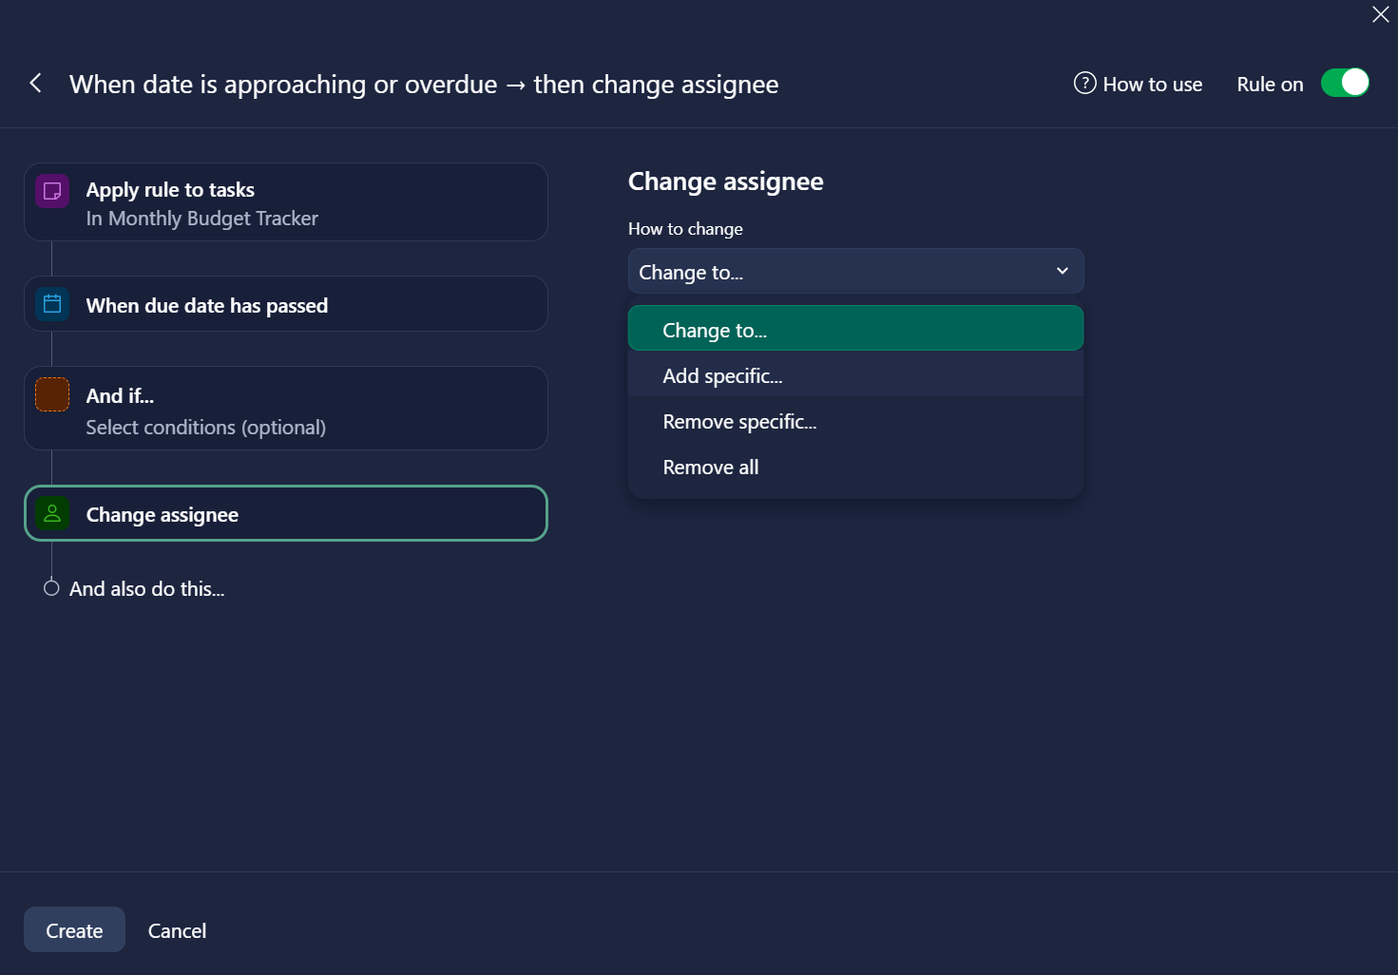This screenshot has width=1398, height=975.
Task: Click the orange dashed condition icon
Action: (x=52, y=394)
